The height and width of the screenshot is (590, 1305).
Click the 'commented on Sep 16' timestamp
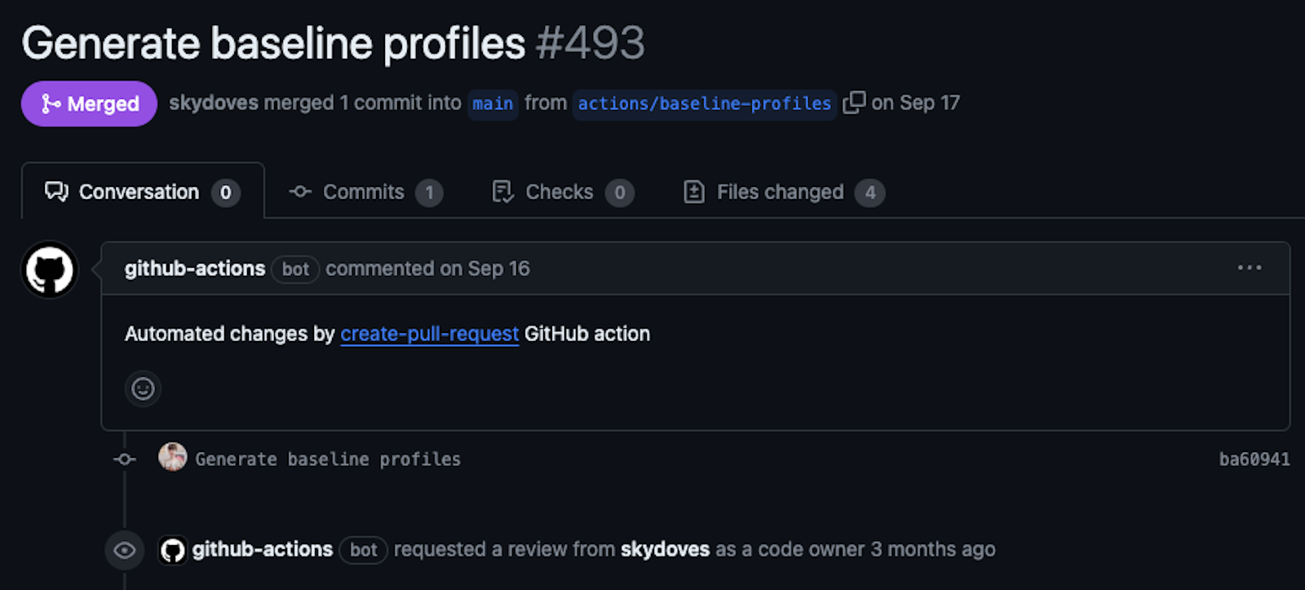click(427, 268)
